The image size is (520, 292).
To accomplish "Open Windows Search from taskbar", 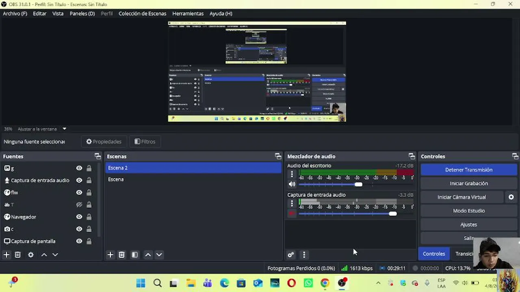I will [x=158, y=283].
